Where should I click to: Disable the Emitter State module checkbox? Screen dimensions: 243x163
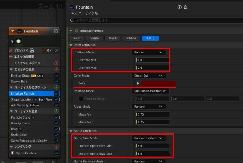(x=56, y=76)
